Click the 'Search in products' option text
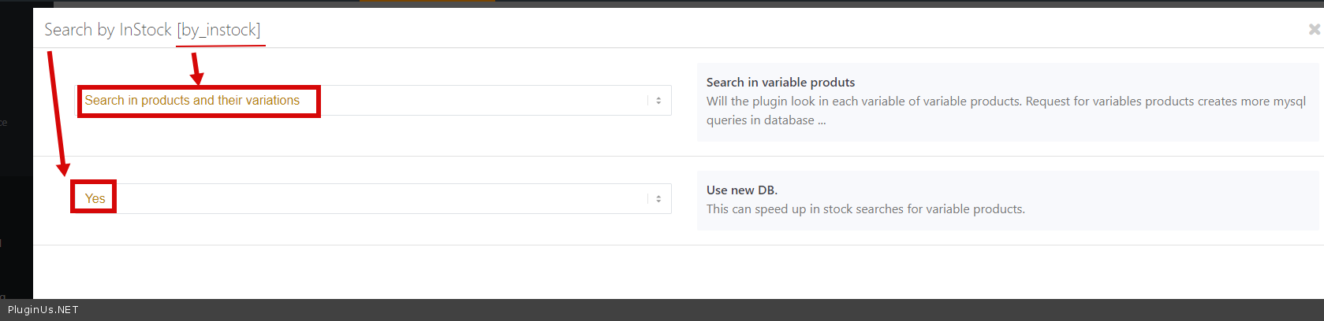This screenshot has height=321, width=1324. (x=192, y=101)
